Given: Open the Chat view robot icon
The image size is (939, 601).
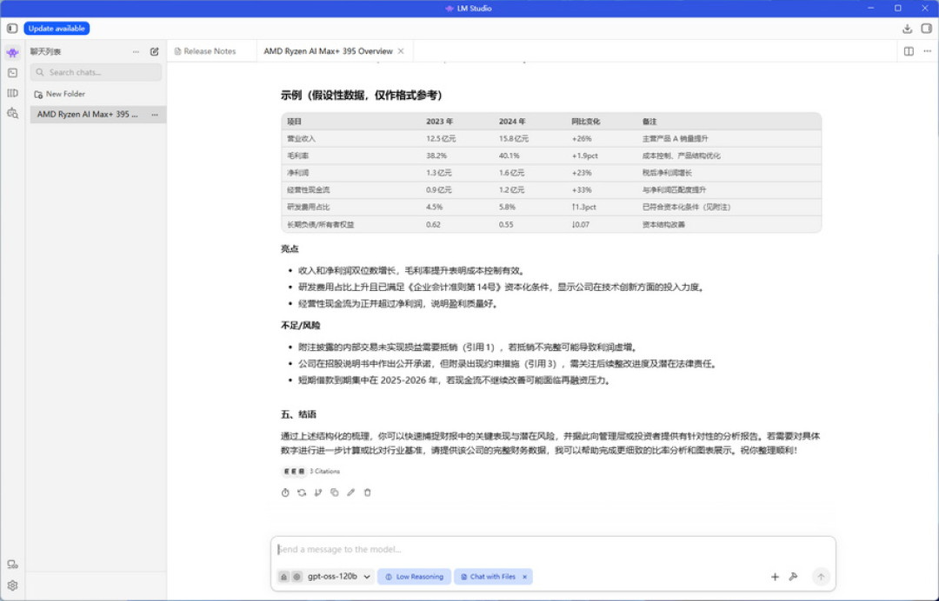Looking at the screenshot, I should (x=12, y=53).
